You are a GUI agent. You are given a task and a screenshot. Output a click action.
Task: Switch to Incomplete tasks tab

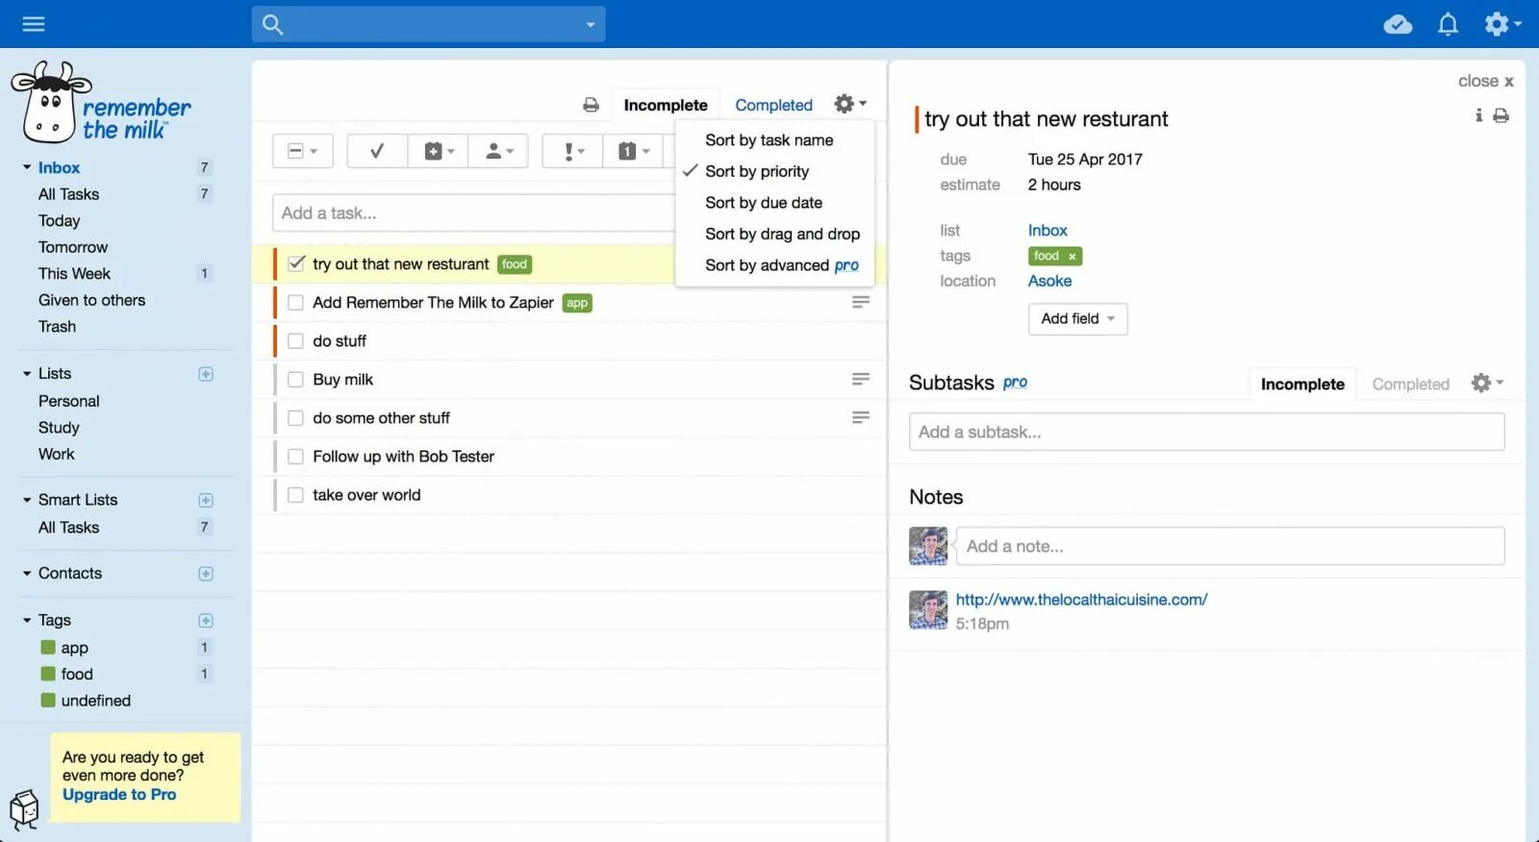point(666,105)
